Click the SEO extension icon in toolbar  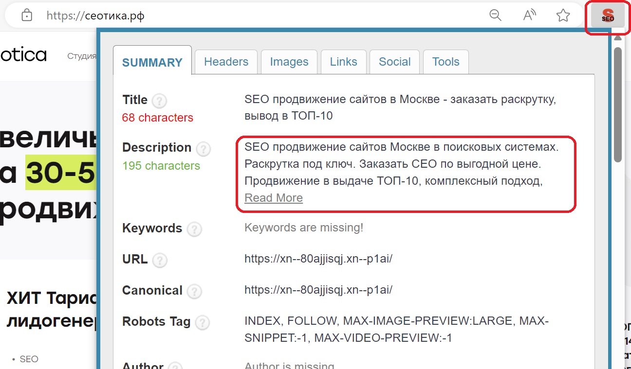click(607, 16)
